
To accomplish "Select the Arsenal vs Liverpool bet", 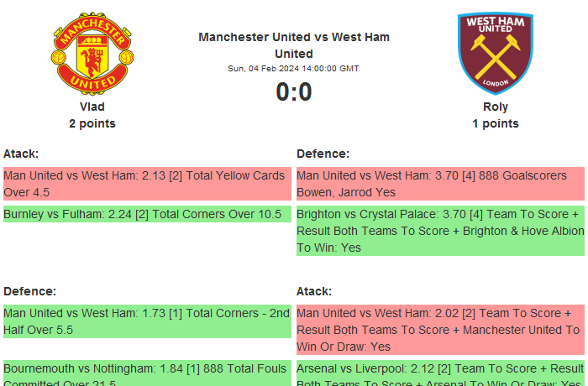I will point(440,373).
